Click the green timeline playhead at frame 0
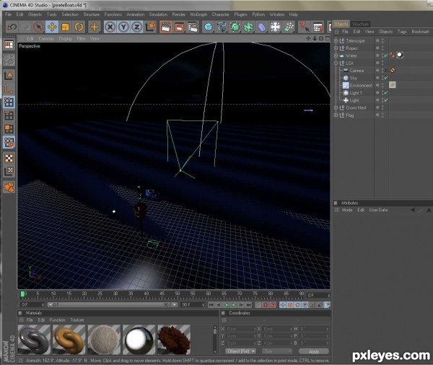The image size is (433, 365). tap(22, 294)
